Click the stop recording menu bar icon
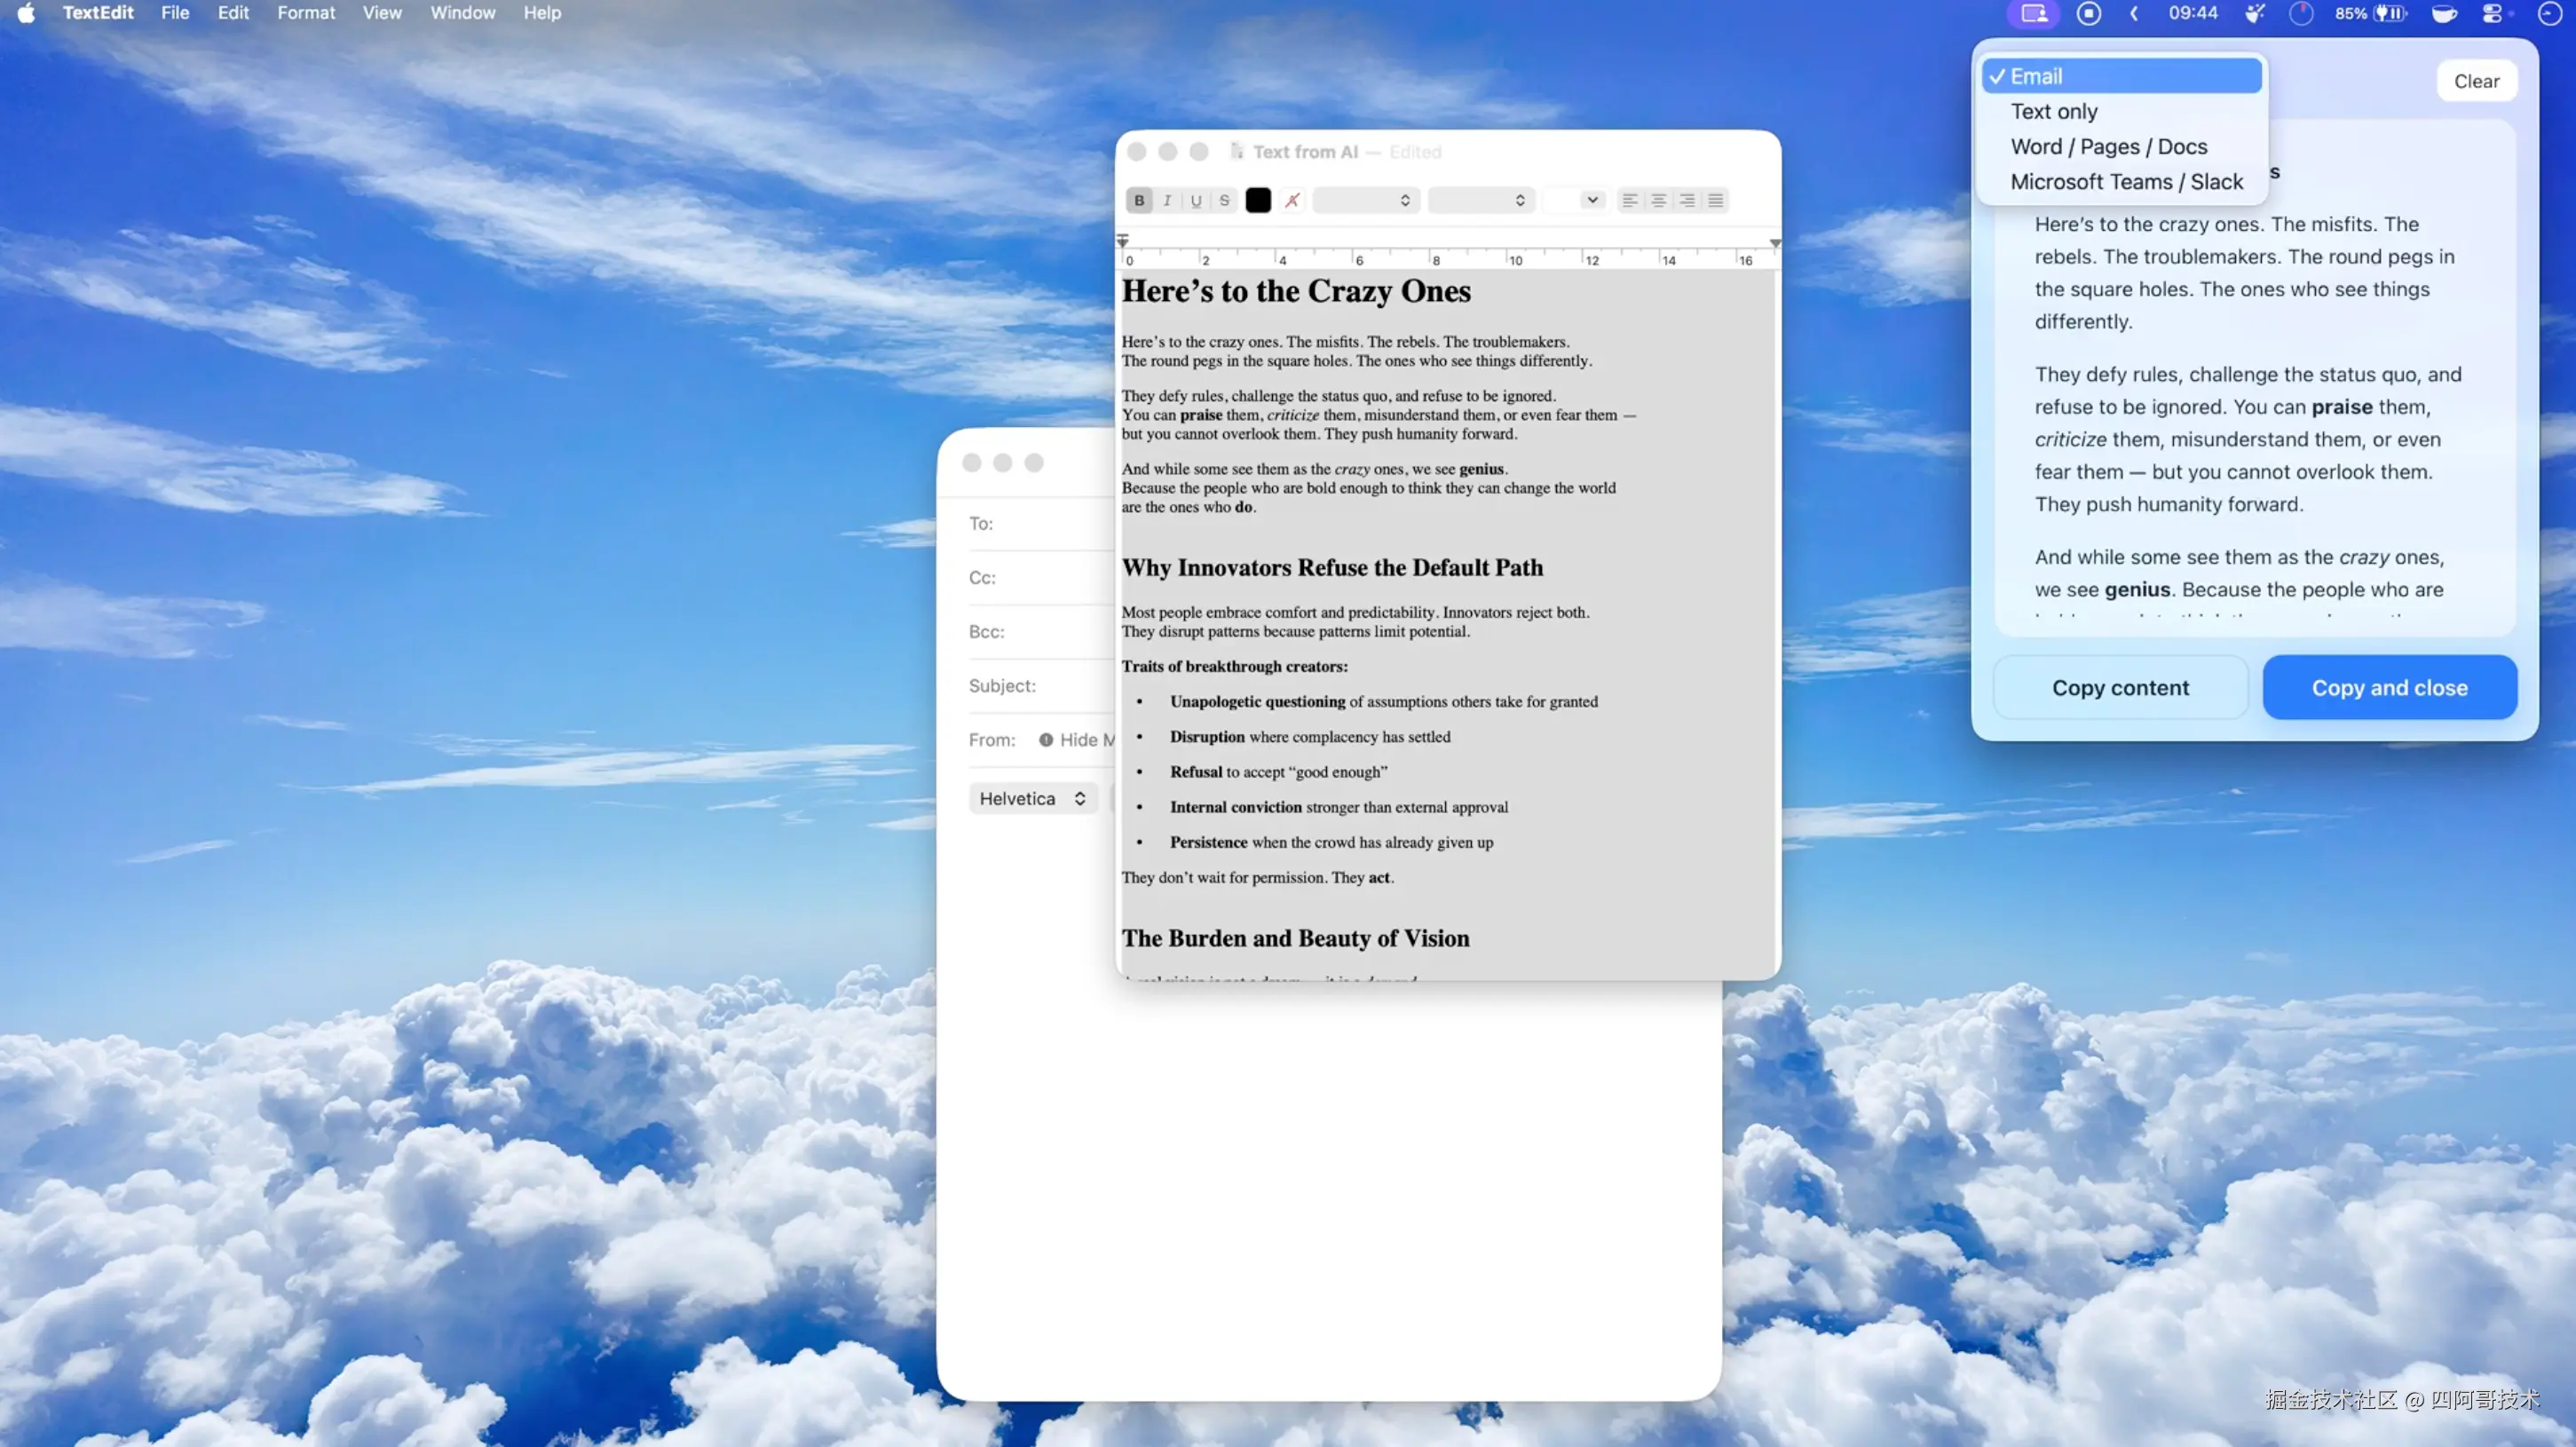2576x1447 pixels. (2088, 13)
